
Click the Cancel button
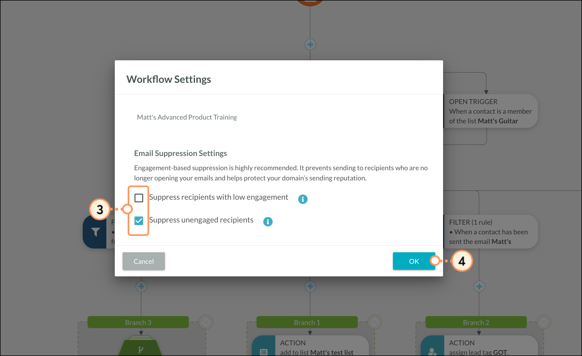(x=144, y=261)
